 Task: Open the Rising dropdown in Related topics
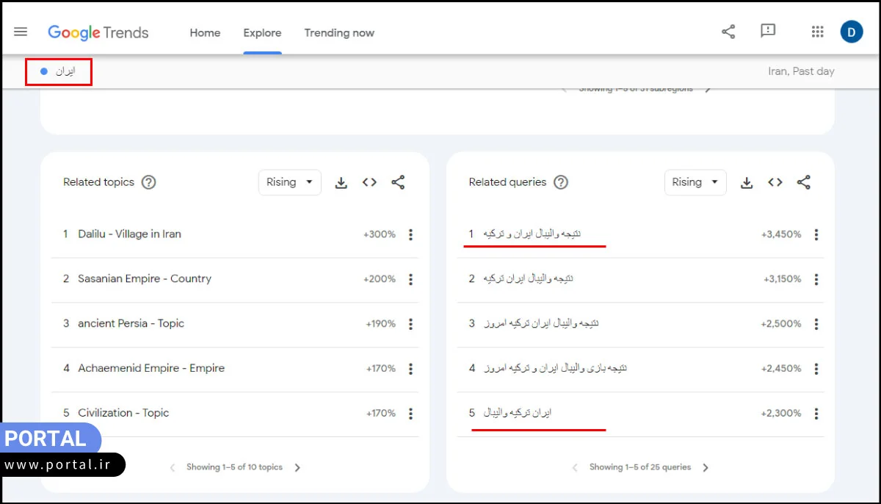click(x=289, y=182)
